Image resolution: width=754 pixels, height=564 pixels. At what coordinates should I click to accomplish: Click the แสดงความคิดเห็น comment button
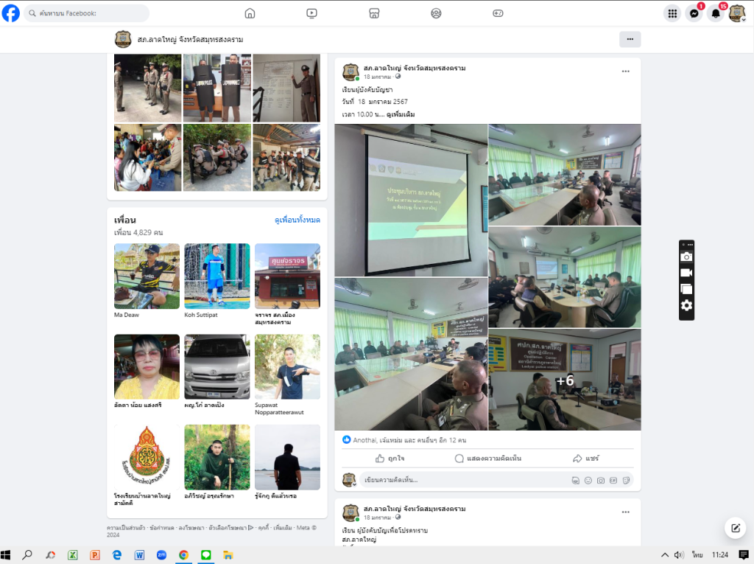pos(487,458)
